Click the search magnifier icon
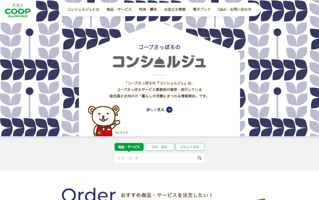Image resolution: width=319 pixels, height=200 pixels. pyautogui.click(x=200, y=158)
